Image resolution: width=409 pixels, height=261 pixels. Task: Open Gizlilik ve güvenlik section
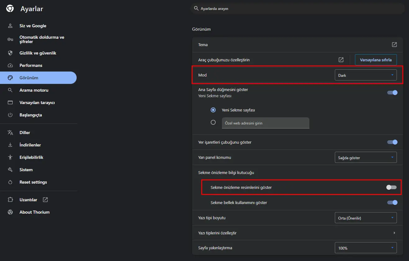(x=38, y=53)
